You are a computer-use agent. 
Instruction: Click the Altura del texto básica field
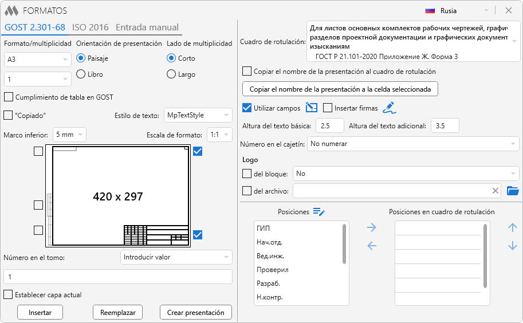tap(329, 125)
